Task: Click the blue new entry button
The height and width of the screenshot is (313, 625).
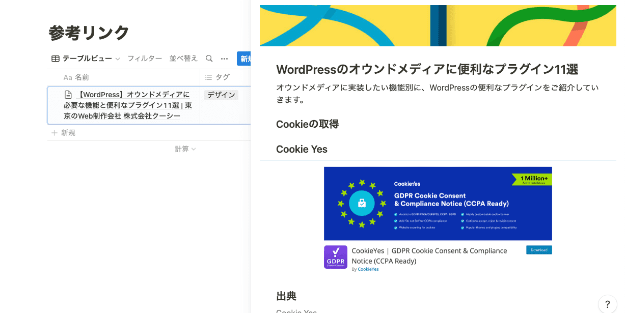Action: pos(244,59)
